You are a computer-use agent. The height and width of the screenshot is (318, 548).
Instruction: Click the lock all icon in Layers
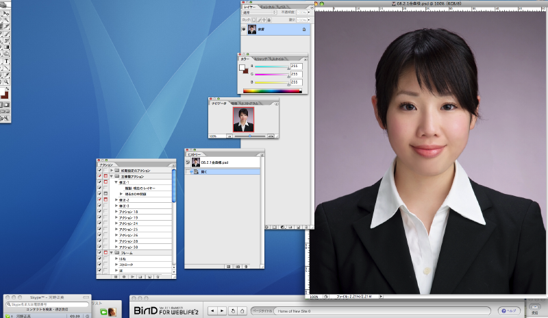(269, 20)
